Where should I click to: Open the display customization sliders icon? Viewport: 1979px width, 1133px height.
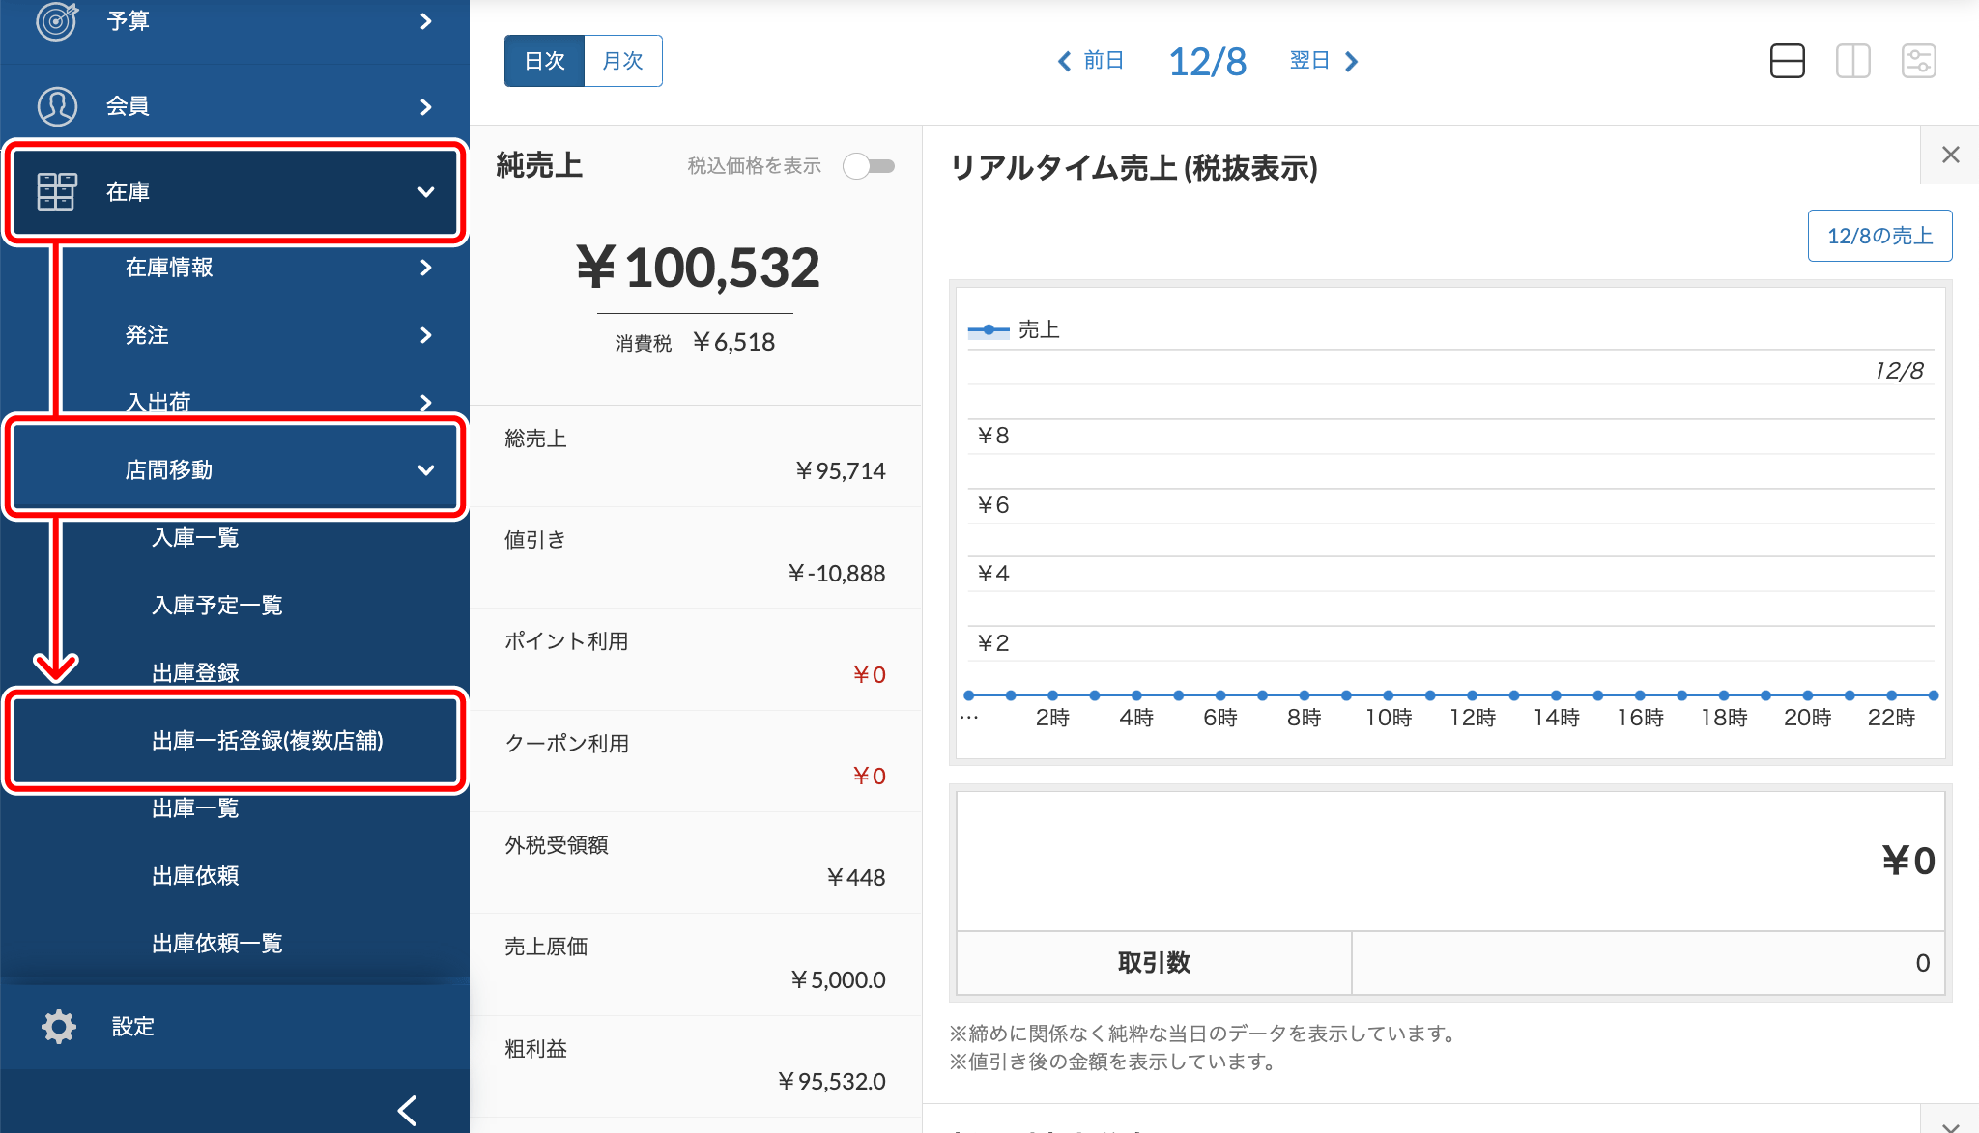[x=1918, y=61]
